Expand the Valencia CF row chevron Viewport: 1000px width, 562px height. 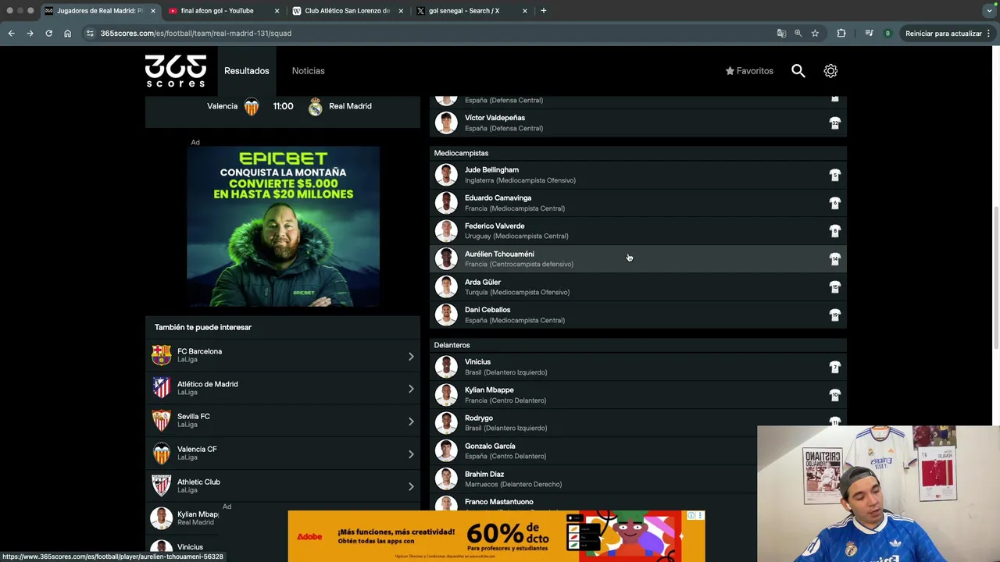[411, 454]
